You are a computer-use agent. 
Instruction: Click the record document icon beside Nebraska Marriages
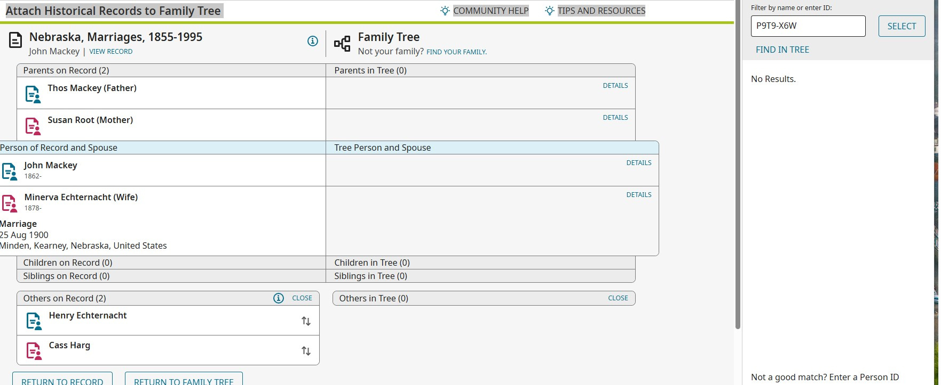tap(16, 40)
